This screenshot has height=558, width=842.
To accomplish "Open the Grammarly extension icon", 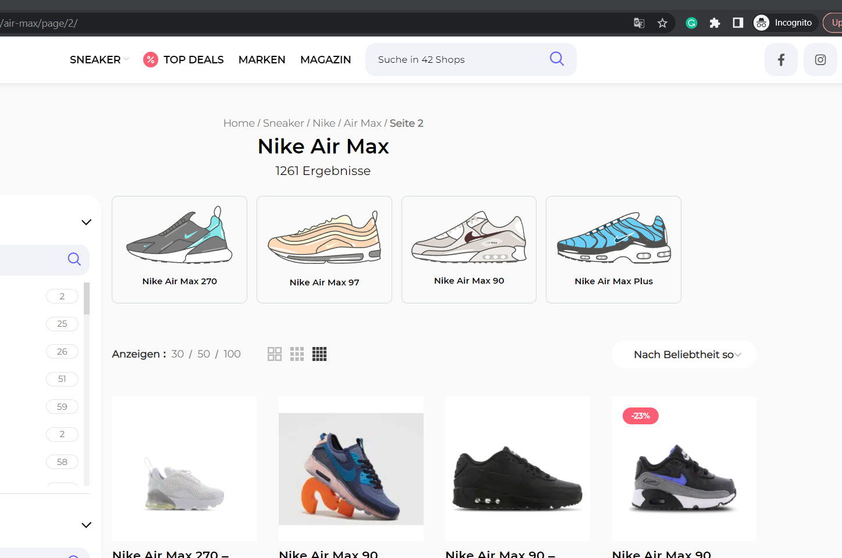I will (x=691, y=23).
